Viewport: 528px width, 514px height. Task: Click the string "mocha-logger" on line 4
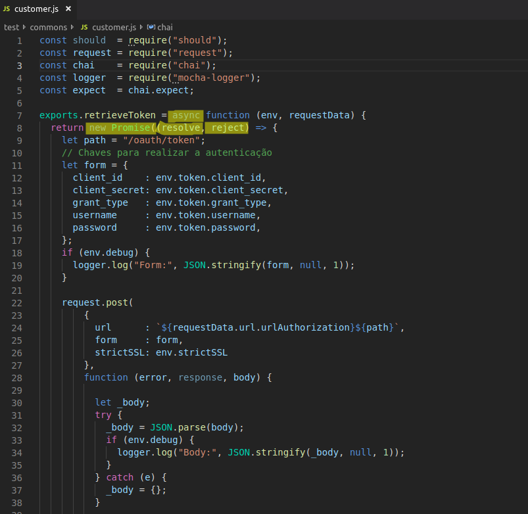point(211,78)
